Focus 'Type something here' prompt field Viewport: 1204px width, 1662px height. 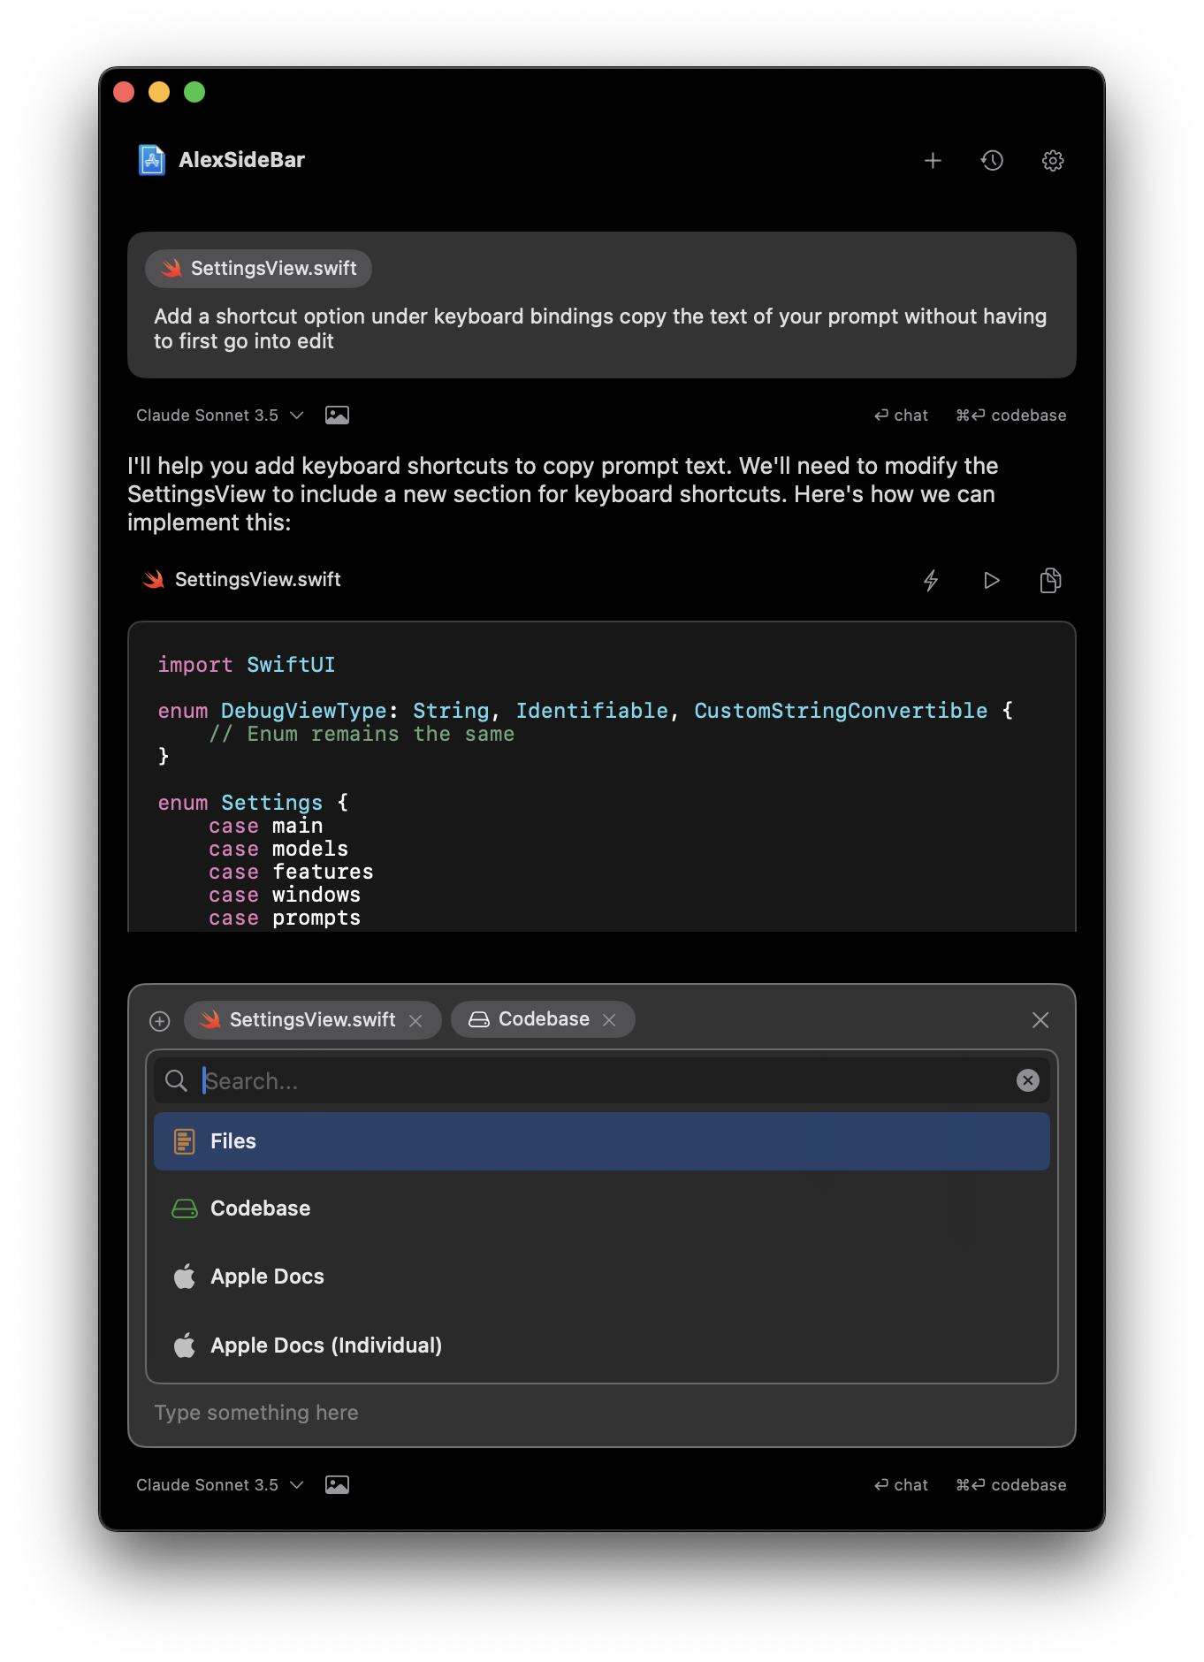(x=602, y=1413)
